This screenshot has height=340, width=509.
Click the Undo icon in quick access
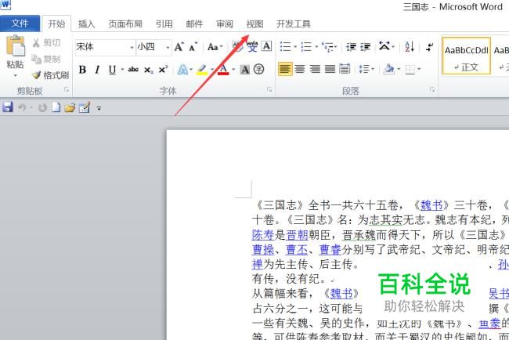(22, 107)
